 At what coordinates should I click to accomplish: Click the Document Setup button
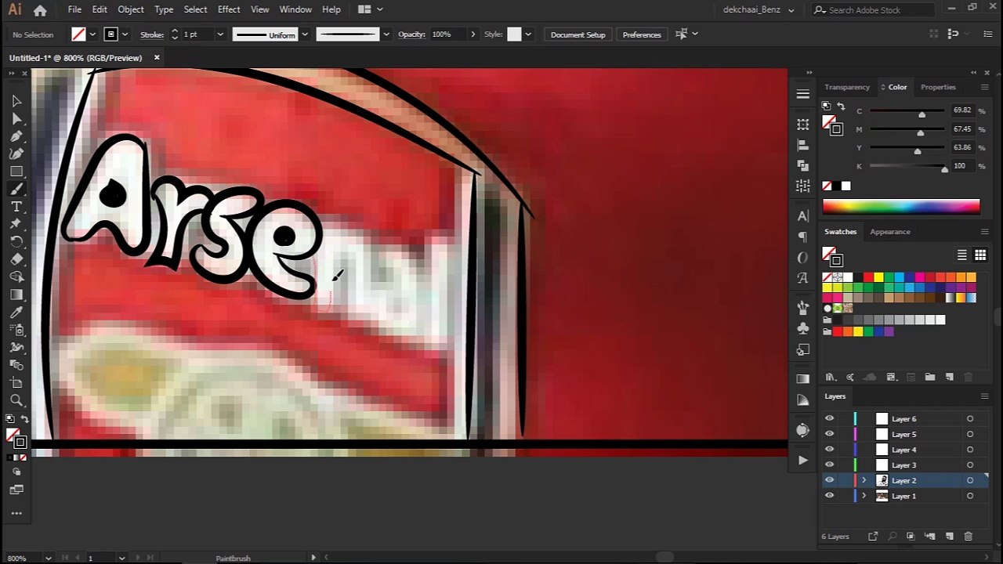coord(578,34)
